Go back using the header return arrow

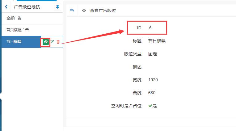[72, 11]
